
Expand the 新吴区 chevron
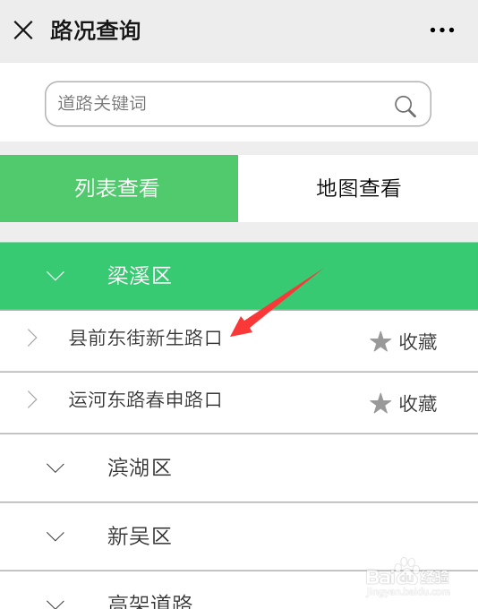pyautogui.click(x=55, y=536)
